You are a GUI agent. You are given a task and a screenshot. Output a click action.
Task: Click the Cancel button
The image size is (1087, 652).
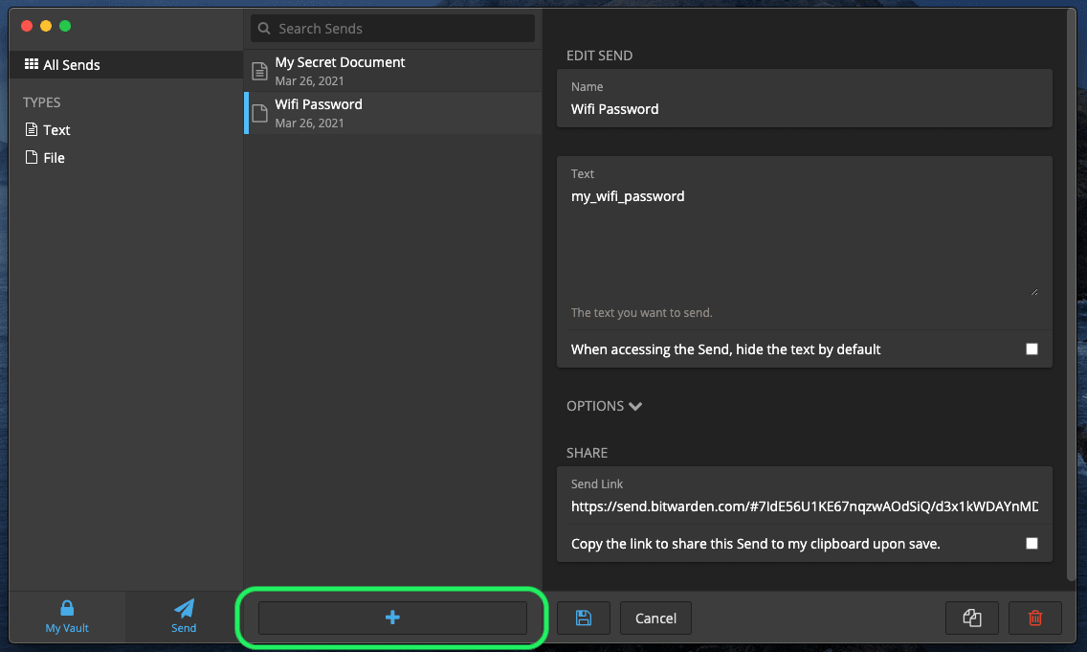coord(655,618)
